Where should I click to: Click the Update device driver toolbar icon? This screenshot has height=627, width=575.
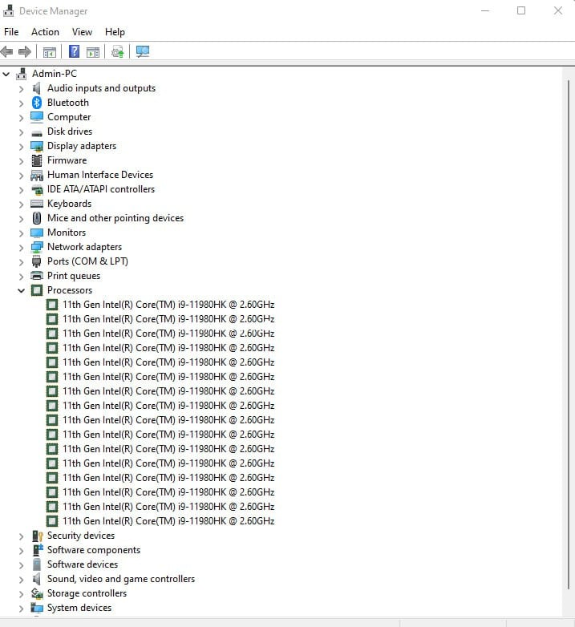pos(118,52)
